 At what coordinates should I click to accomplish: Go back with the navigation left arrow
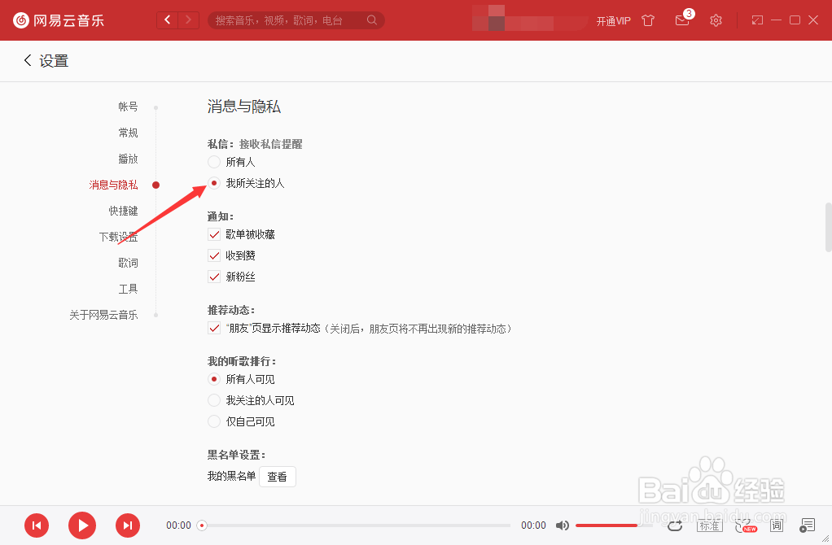[168, 20]
